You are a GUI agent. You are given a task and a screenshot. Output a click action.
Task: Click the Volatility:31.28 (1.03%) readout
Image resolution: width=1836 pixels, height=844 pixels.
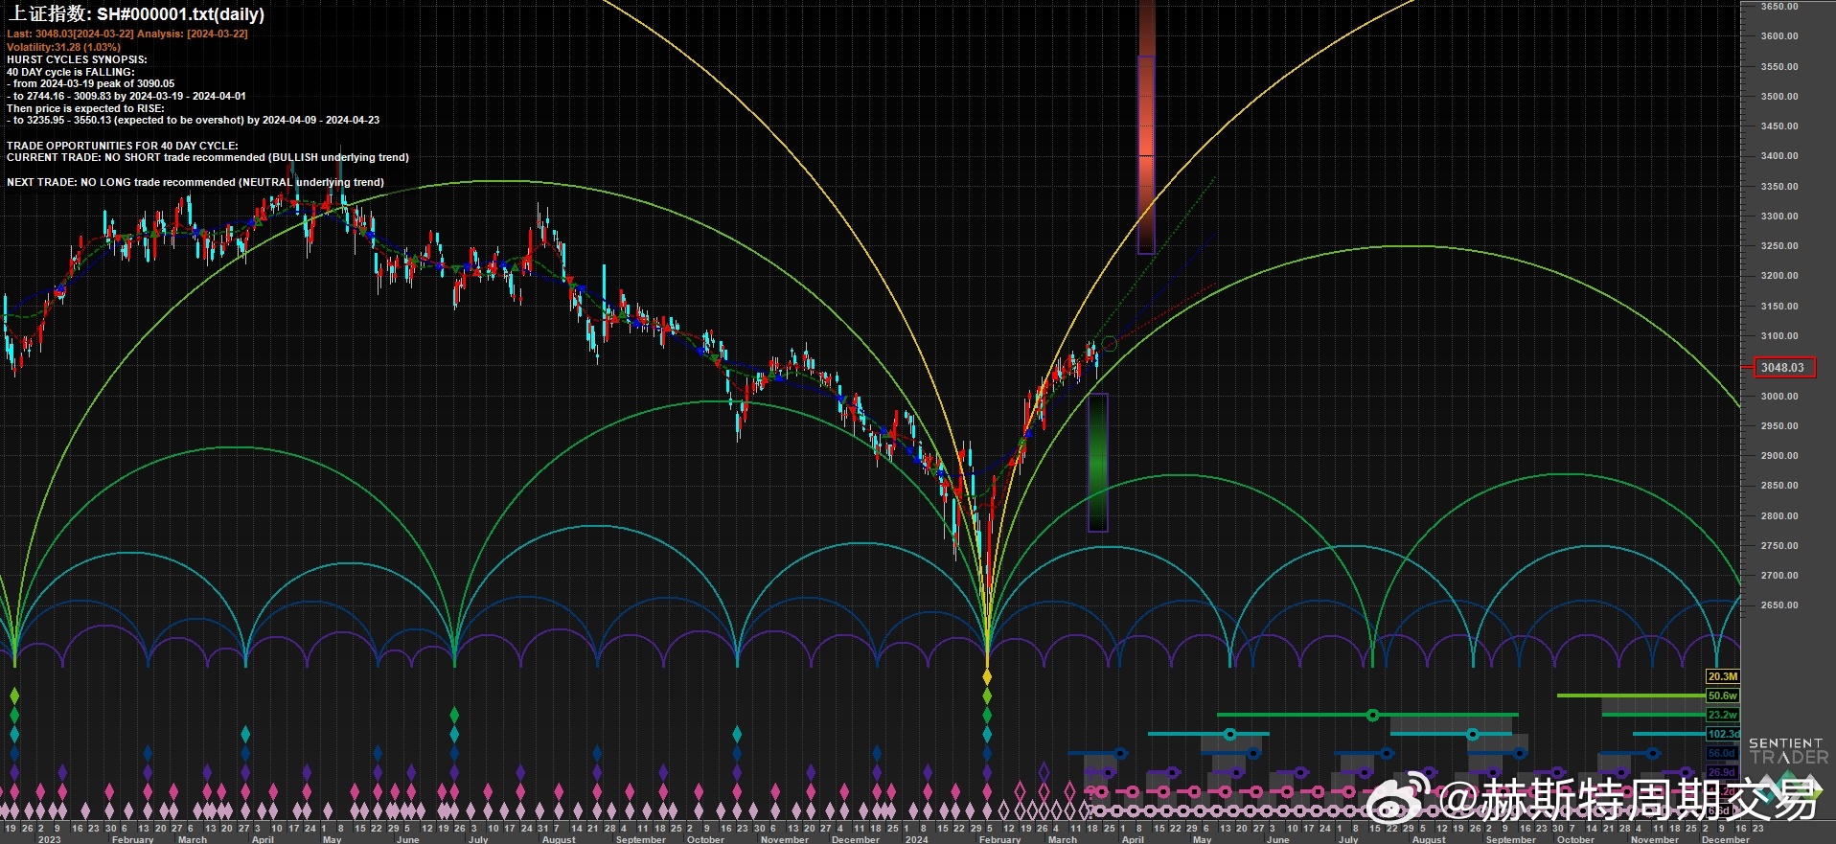pos(63,47)
